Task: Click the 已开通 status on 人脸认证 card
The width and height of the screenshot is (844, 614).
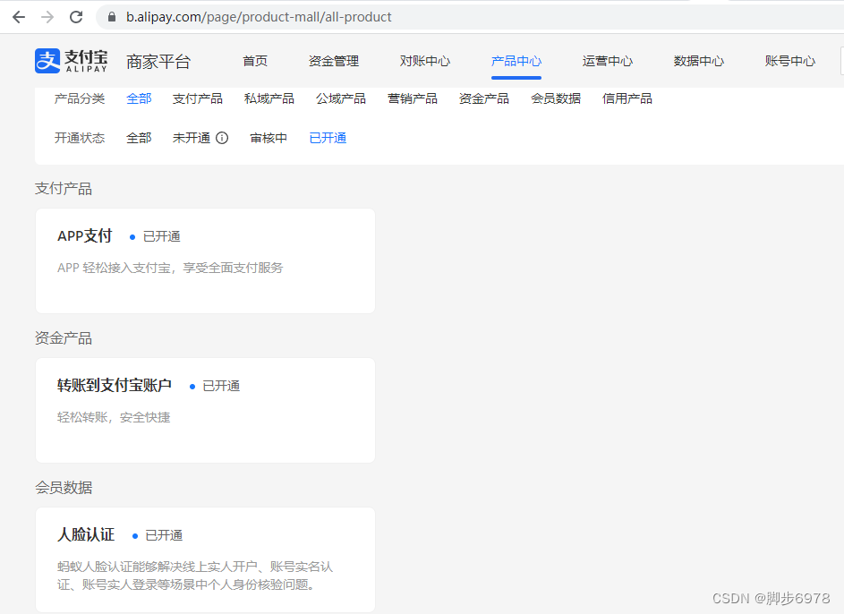Action: (x=164, y=535)
